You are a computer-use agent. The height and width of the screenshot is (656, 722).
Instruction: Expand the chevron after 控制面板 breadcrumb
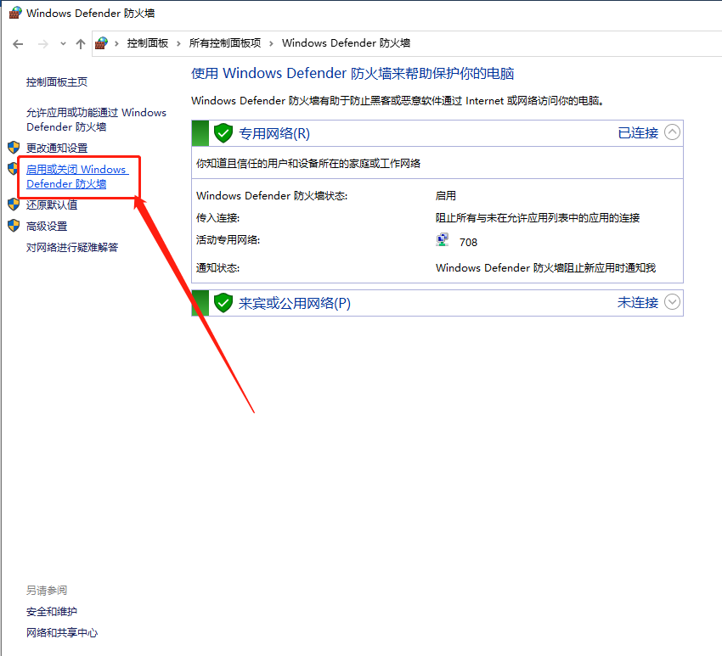pos(178,43)
